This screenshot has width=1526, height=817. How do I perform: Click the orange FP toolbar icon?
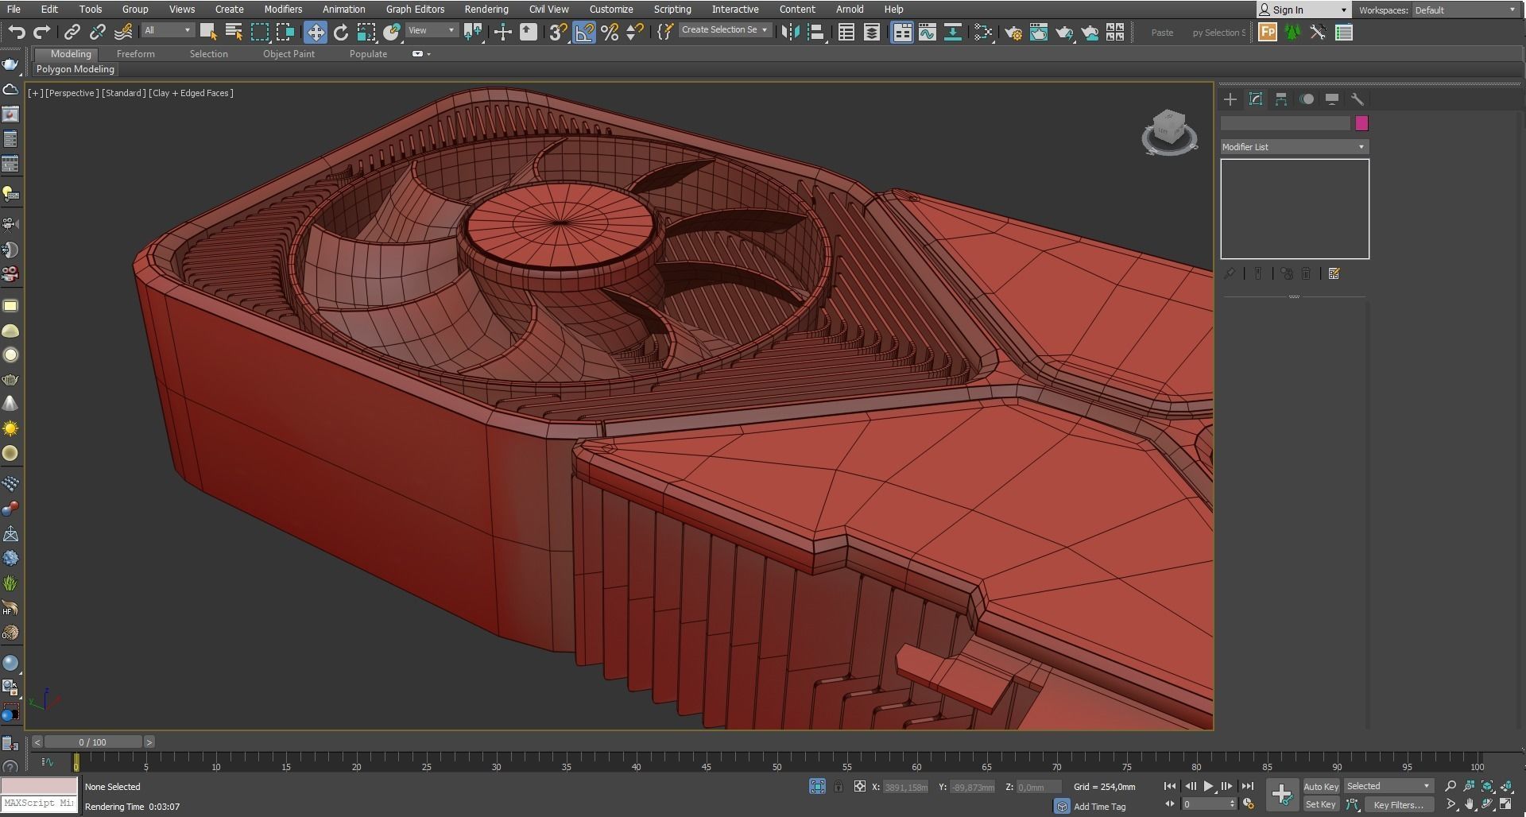point(1268,32)
